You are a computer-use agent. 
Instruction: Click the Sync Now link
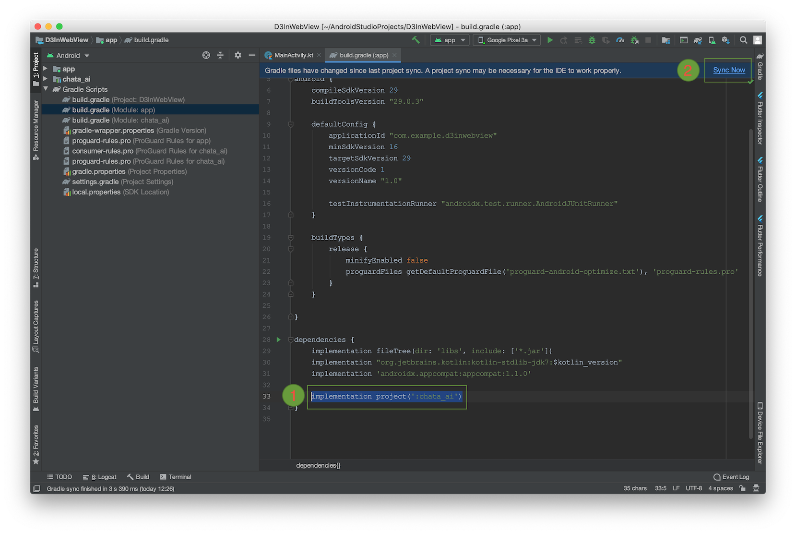pyautogui.click(x=729, y=70)
